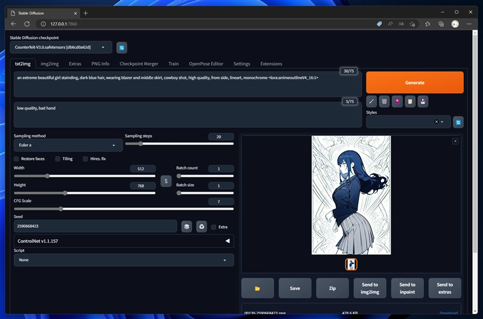
Task: Adjust the Batch count slider
Action: [x=205, y=176]
